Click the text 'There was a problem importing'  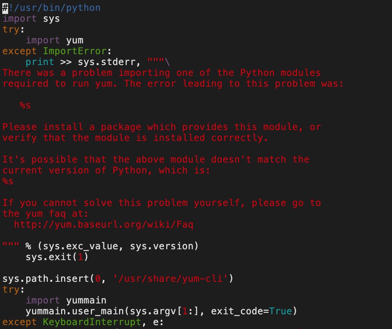87,73
